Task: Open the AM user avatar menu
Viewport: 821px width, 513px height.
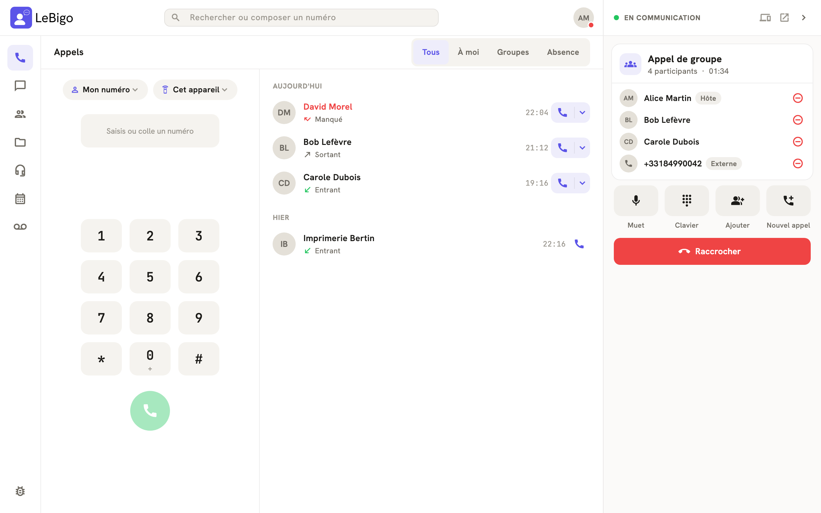Action: 584,18
